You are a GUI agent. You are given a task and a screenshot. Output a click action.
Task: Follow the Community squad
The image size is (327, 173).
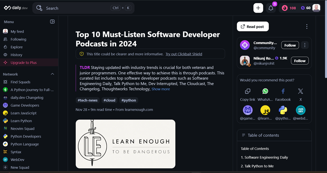(x=290, y=45)
